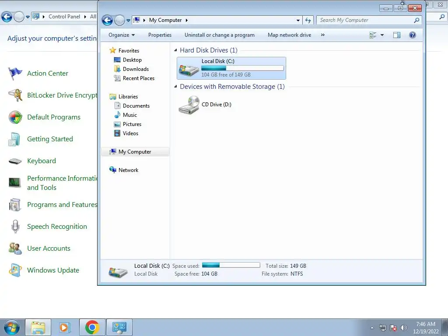Screen dimensions: 448x336
Task: Open Google Chrome from the taskbar
Action: 92,327
